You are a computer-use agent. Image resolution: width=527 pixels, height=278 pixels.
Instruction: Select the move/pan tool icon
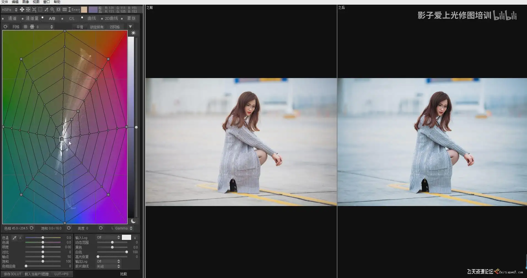tap(22, 10)
